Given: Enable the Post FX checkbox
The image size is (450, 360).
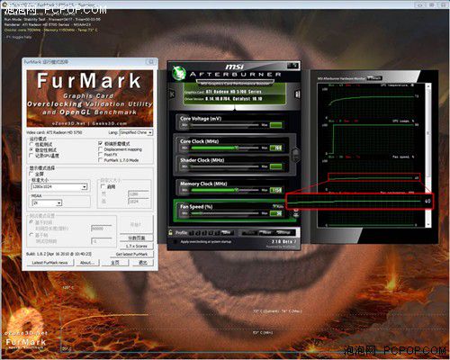Looking at the screenshot, I should coord(101,155).
